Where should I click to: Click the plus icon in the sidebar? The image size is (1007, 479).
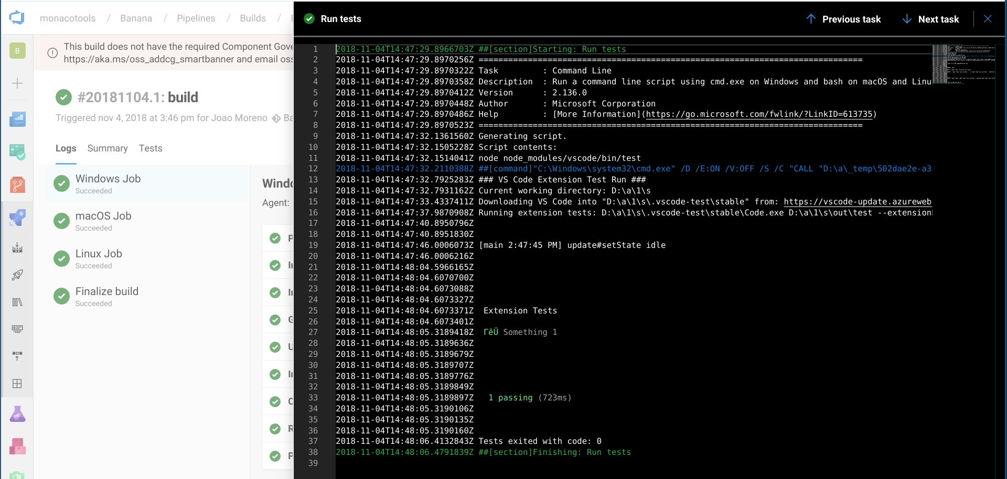[17, 83]
